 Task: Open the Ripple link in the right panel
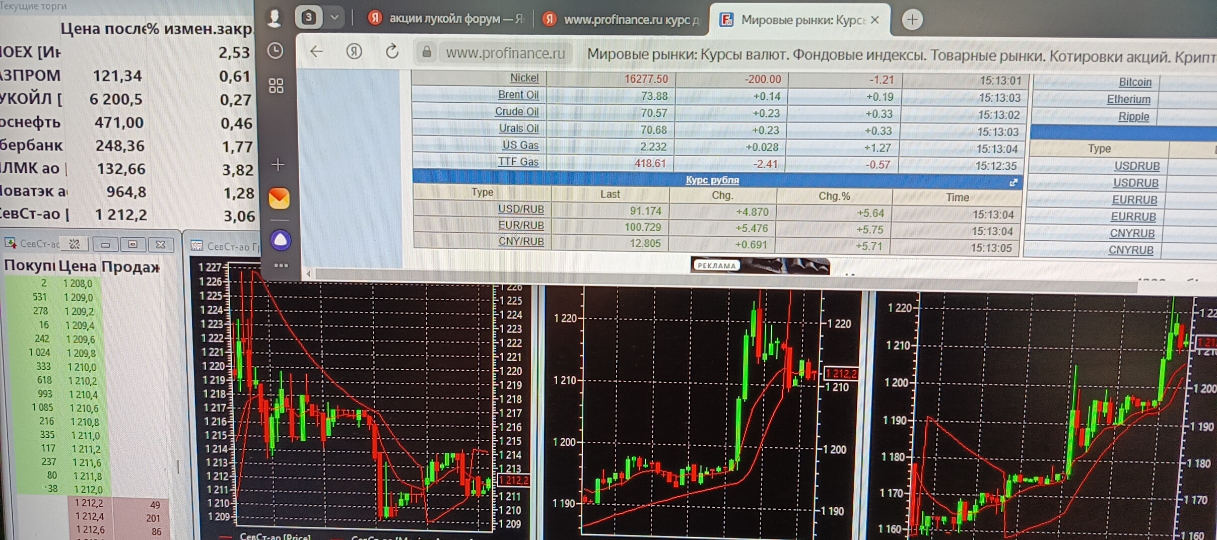point(1133,116)
